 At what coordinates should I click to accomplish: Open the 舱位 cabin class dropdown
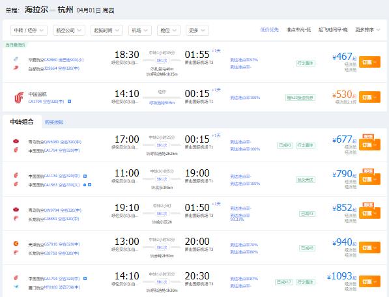click(169, 30)
